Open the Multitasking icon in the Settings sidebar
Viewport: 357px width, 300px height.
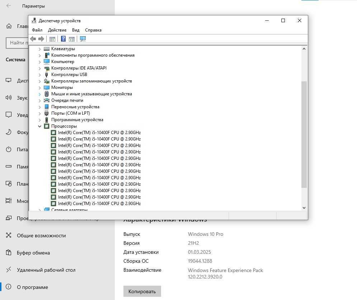[9, 201]
